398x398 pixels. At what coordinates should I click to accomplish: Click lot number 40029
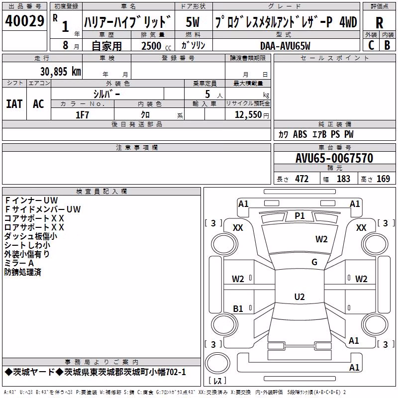click(24, 21)
